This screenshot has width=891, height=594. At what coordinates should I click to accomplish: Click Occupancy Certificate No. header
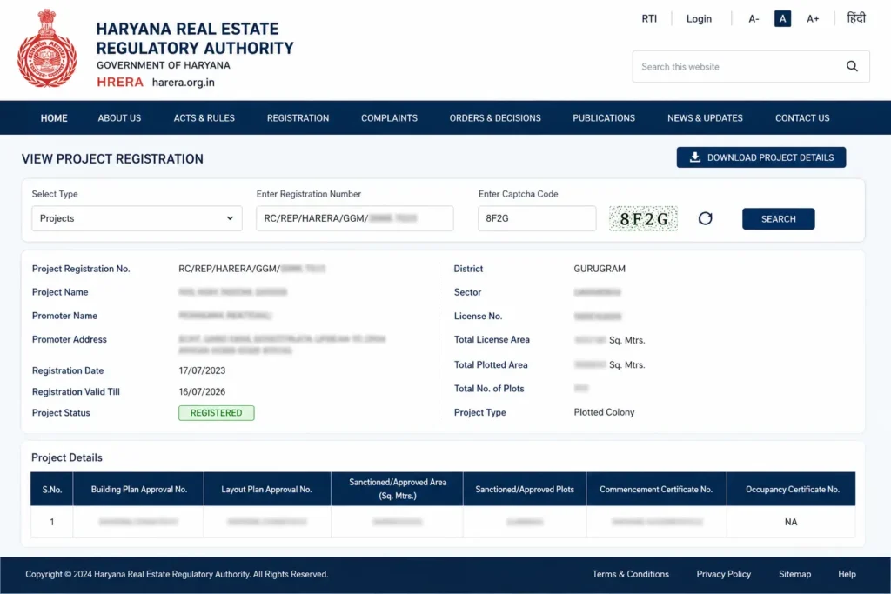coord(792,489)
